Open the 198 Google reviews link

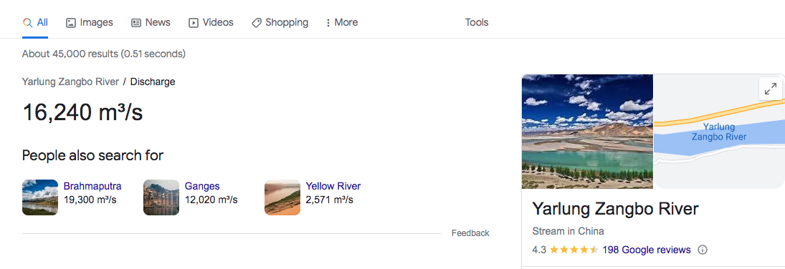(647, 250)
